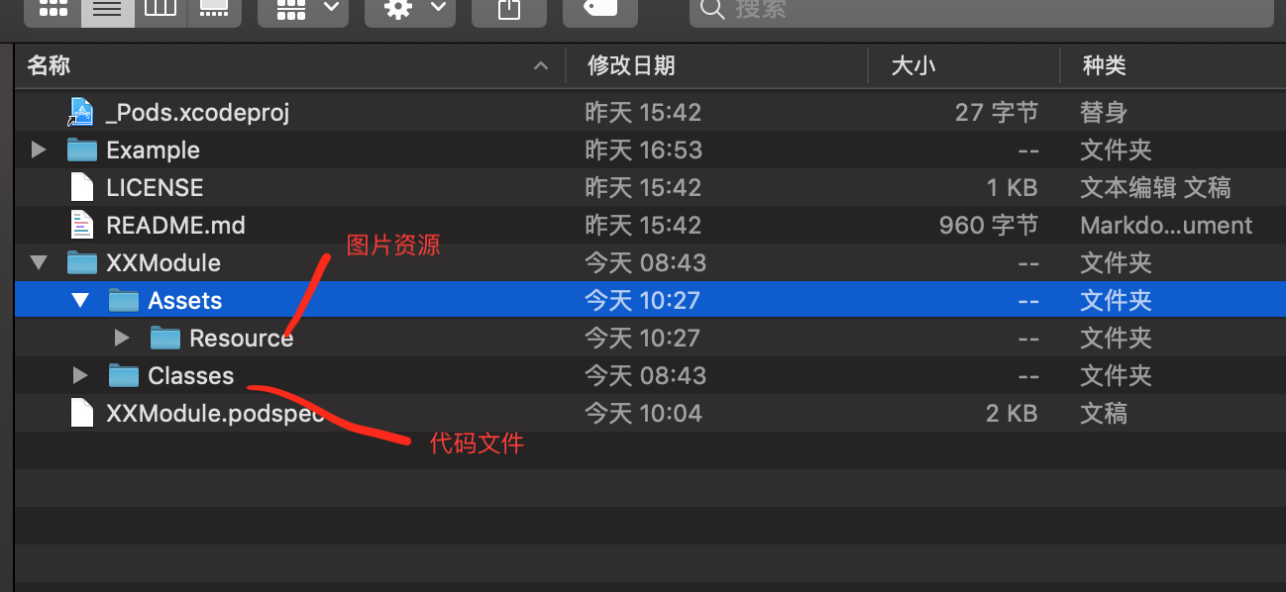
Task: Expand the Classes folder triangle
Action: [80, 376]
